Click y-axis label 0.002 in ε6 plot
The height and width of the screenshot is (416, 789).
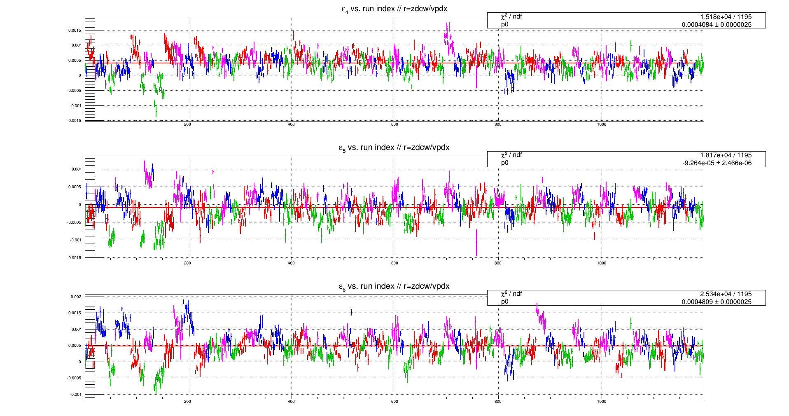click(76, 297)
